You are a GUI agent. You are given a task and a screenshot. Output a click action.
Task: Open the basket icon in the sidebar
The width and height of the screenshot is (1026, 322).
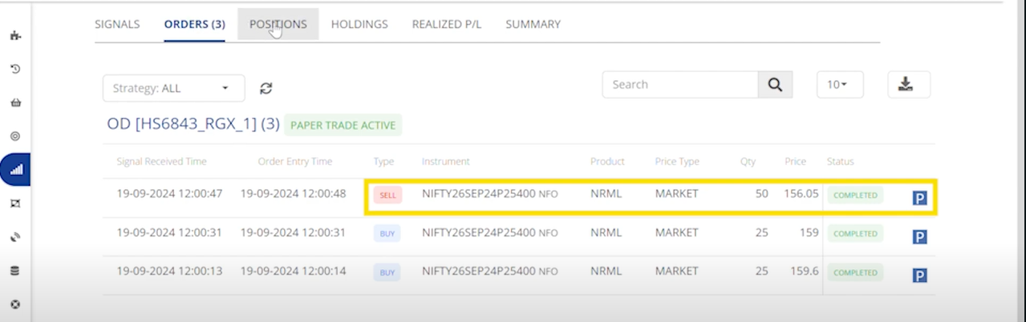15,103
